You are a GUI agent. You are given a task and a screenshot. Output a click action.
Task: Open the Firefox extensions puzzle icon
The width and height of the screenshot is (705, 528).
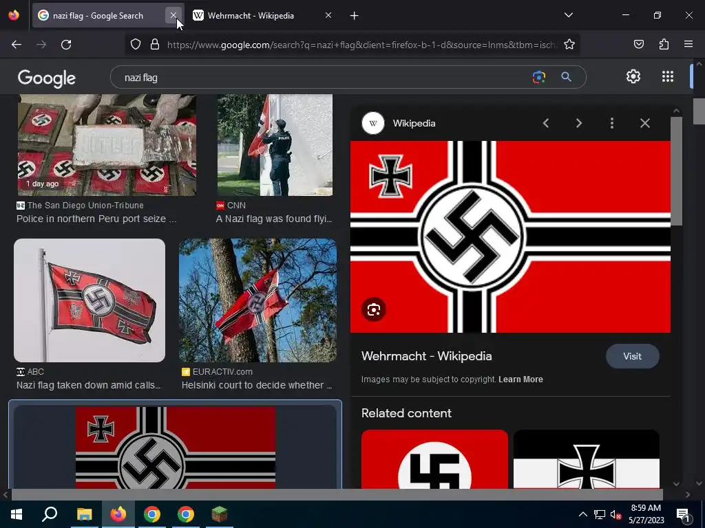click(664, 44)
